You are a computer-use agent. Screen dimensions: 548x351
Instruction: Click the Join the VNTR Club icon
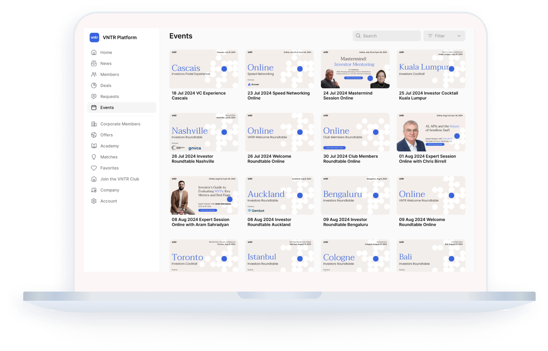tap(94, 179)
